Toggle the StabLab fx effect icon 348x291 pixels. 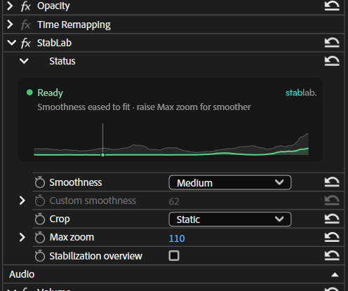click(x=26, y=43)
